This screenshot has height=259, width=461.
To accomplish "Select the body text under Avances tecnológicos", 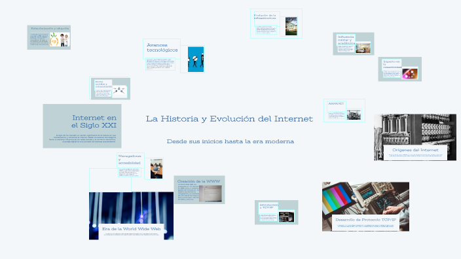I will pos(160,64).
